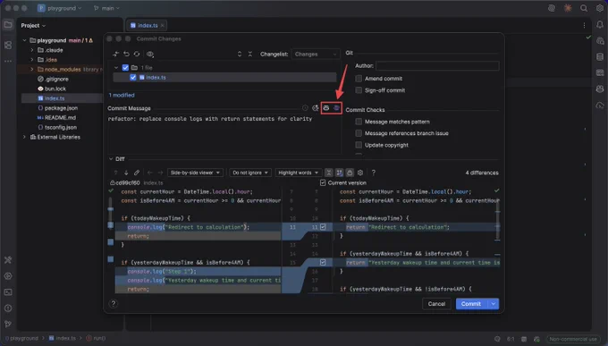Open diff settings gear icon
Screen dimensions: 608x346
pyautogui.click(x=360, y=173)
